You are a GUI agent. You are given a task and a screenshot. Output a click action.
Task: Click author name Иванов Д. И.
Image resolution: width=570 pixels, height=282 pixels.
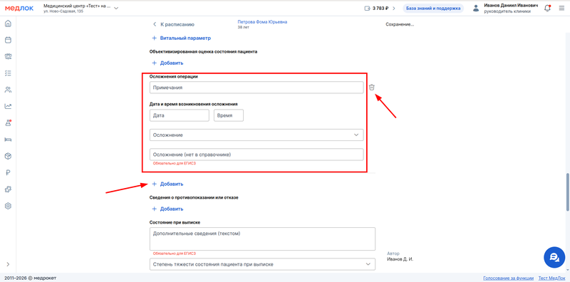point(400,259)
